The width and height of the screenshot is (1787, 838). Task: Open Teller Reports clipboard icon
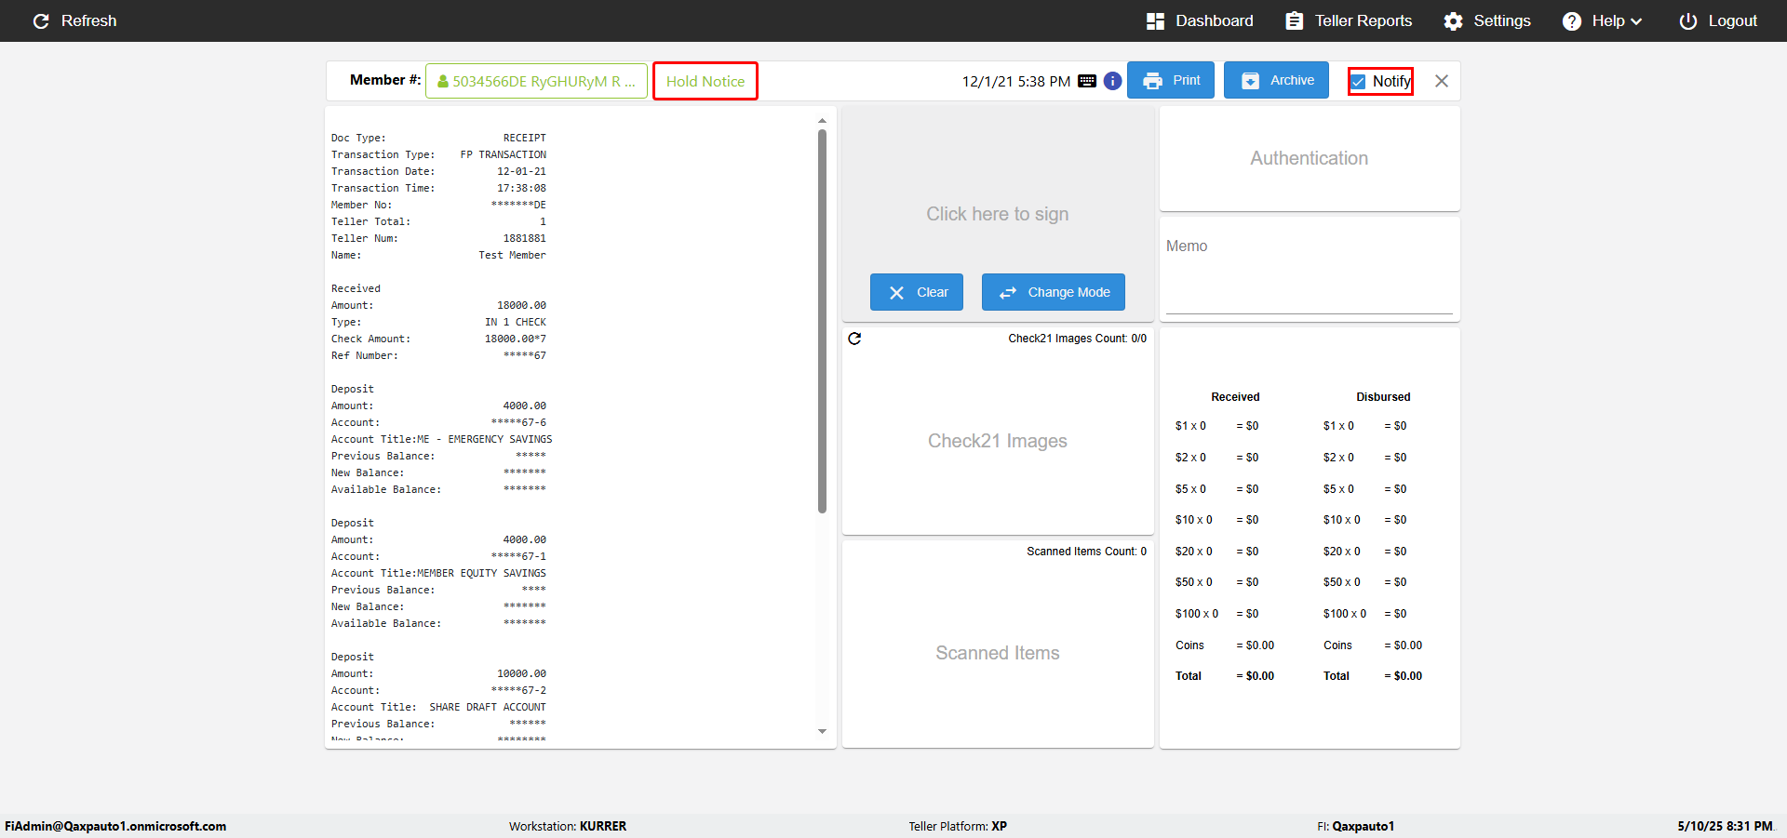click(x=1294, y=20)
